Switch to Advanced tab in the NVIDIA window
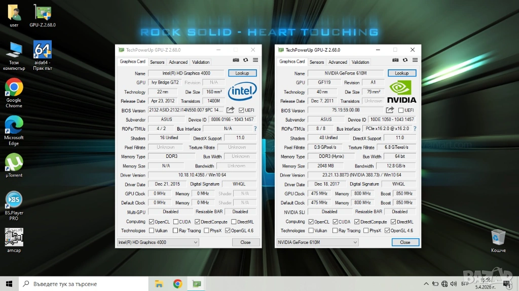This screenshot has width=519, height=291. (x=338, y=62)
